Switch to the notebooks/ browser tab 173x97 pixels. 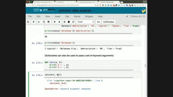pyautogui.click(x=66, y=2)
